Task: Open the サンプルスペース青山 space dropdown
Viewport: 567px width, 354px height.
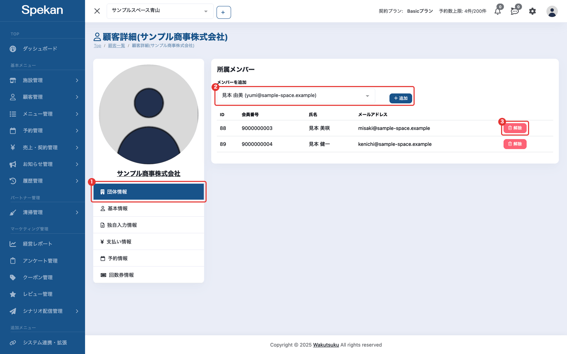Action: tap(160, 11)
